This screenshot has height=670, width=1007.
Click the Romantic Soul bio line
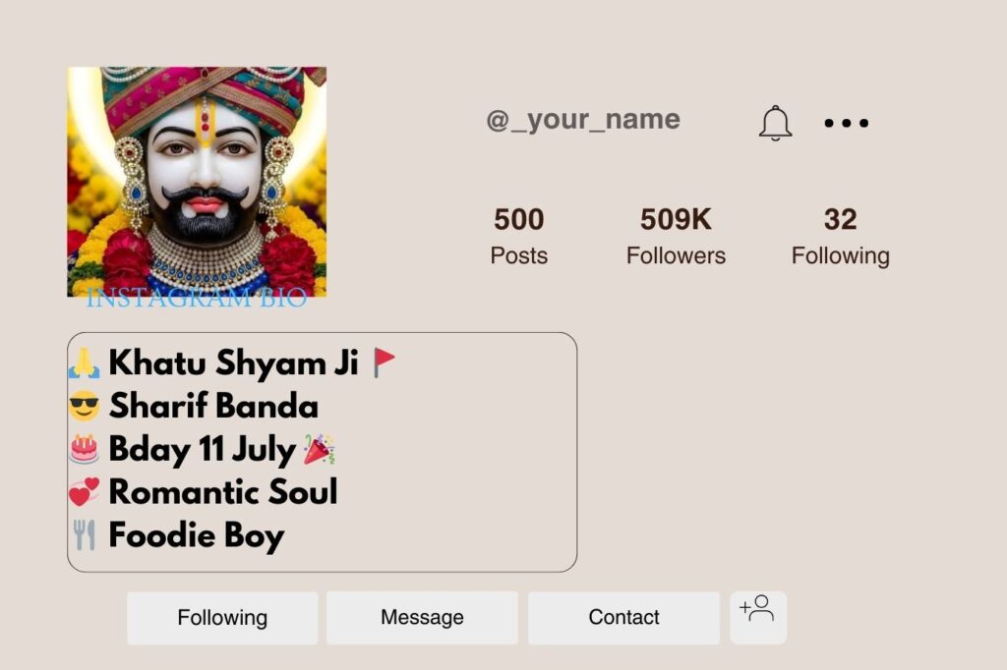click(x=222, y=492)
